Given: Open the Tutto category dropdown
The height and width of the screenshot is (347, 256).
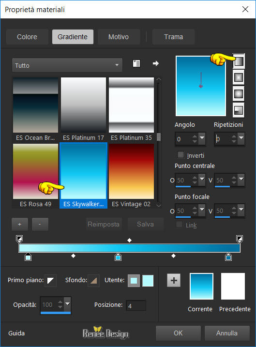Looking at the screenshot, I should tap(67, 65).
